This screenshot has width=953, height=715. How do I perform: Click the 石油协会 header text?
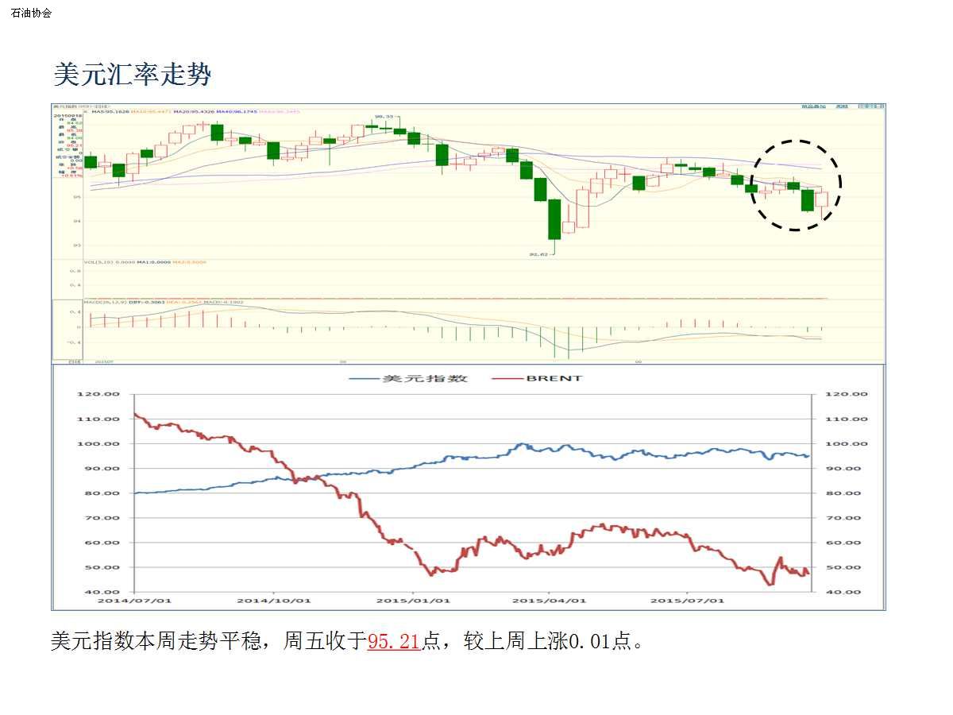pyautogui.click(x=31, y=13)
